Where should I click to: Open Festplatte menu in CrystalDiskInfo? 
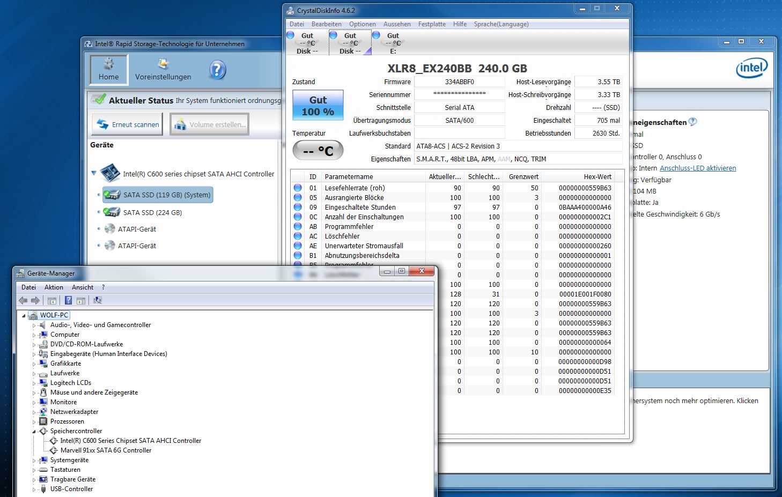pos(432,24)
